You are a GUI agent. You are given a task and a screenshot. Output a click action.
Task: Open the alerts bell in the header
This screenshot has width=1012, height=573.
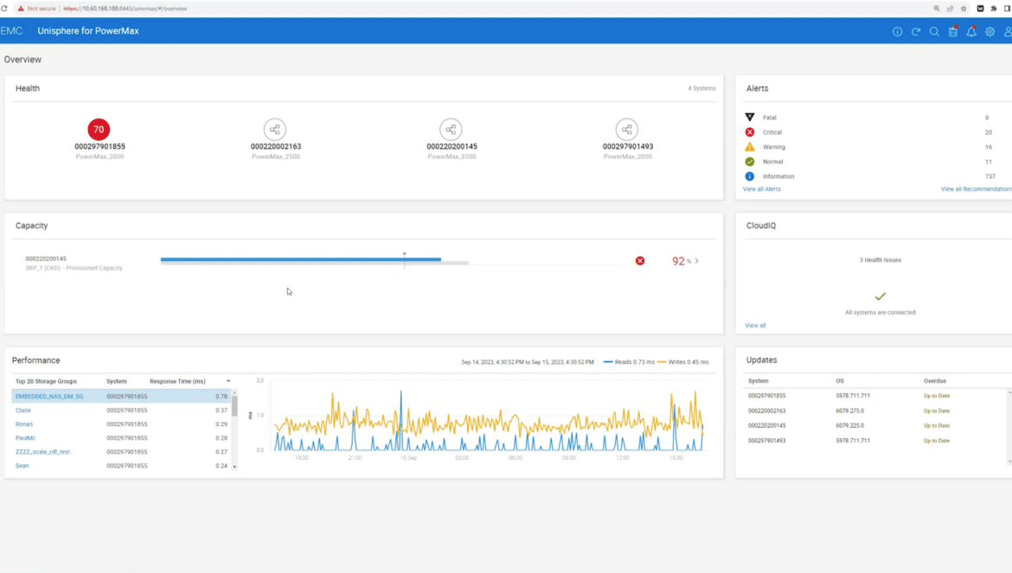point(971,32)
